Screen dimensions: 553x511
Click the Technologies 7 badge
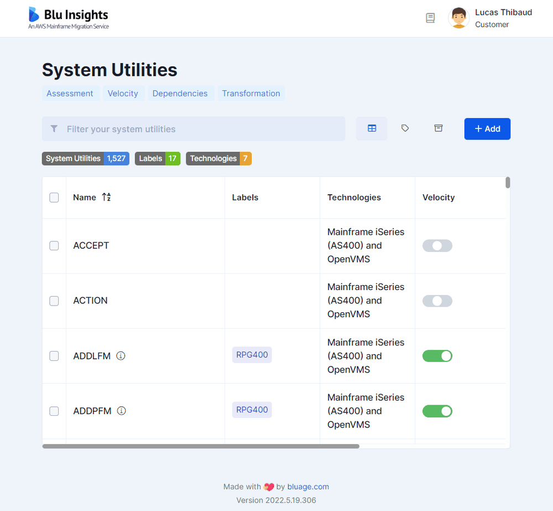point(218,158)
